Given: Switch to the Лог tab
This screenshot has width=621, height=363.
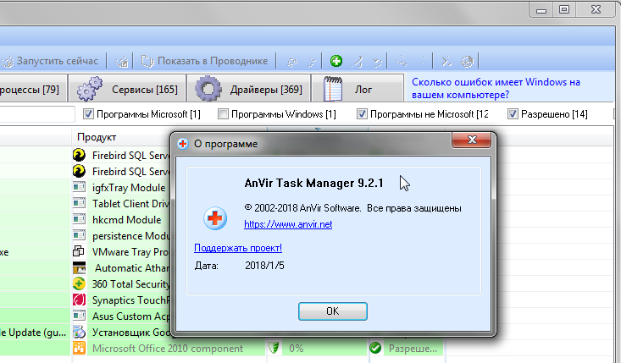Looking at the screenshot, I should [x=358, y=89].
